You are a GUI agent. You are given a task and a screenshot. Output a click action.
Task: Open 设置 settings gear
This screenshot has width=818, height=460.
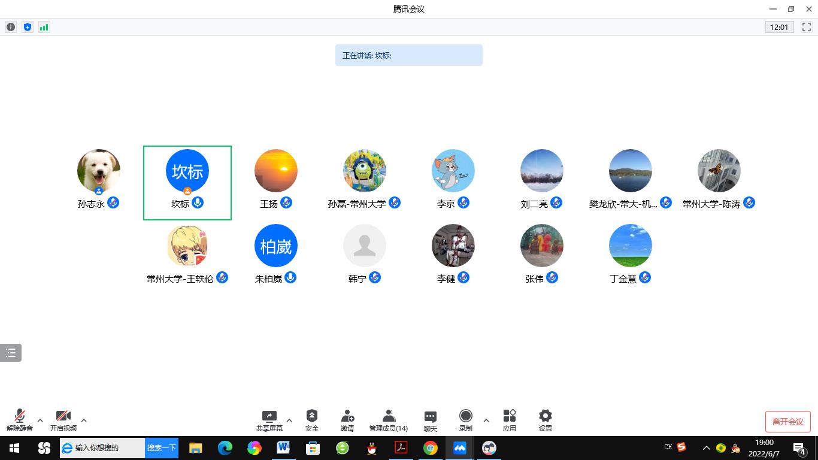[x=545, y=420]
